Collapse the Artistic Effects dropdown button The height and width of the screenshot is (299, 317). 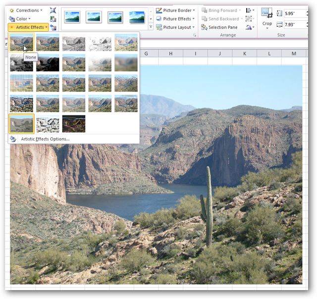(x=28, y=27)
